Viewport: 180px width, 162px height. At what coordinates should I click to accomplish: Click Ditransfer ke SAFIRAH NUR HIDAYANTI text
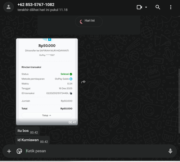47,51
